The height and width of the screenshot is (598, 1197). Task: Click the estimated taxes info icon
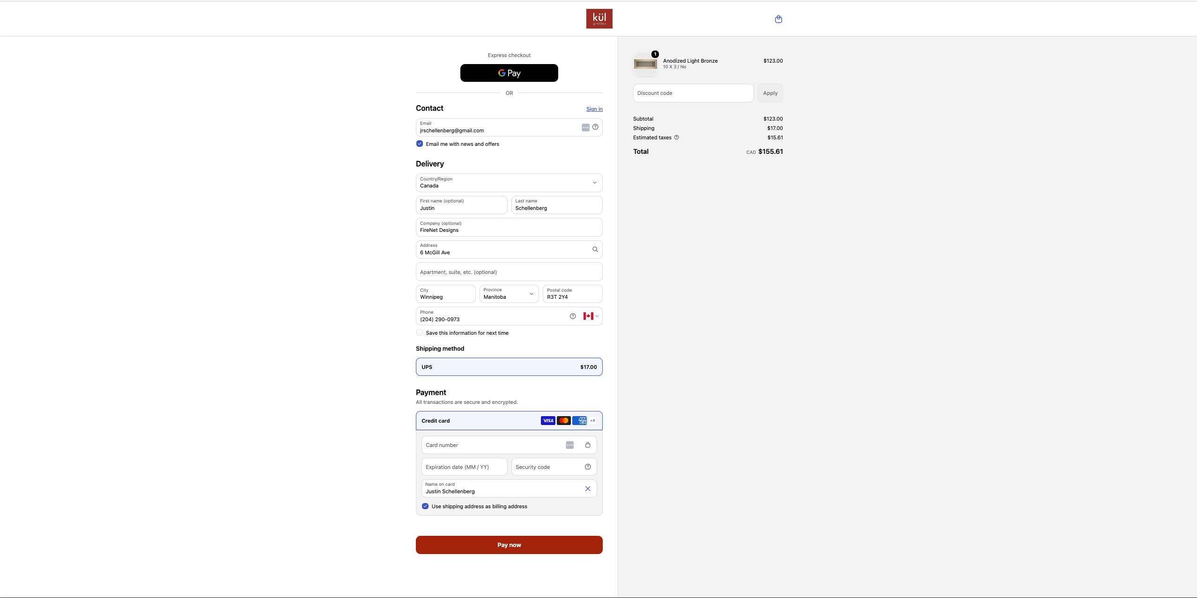(676, 137)
